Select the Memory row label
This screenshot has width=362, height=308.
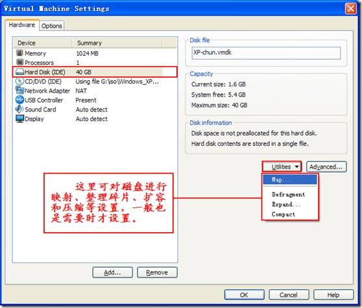click(35, 53)
